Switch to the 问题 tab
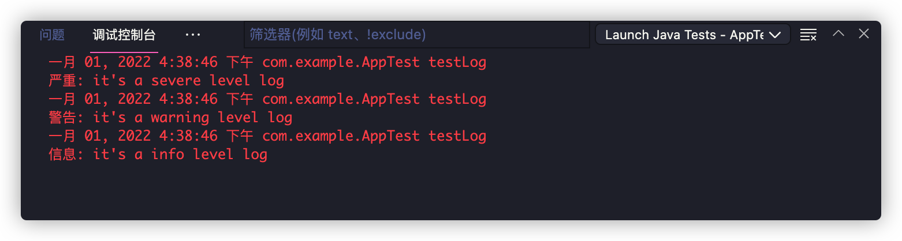Screen dimensions: 902x241 [x=52, y=35]
